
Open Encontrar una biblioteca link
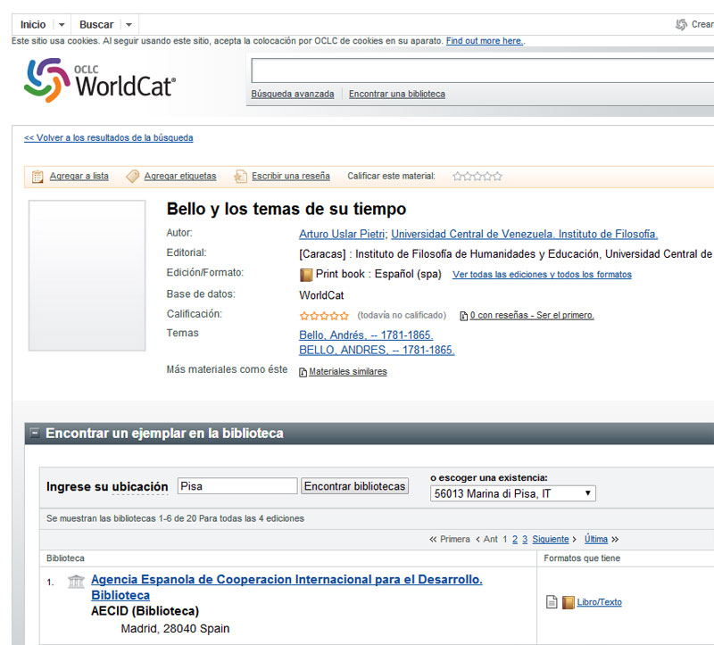pyautogui.click(x=397, y=94)
